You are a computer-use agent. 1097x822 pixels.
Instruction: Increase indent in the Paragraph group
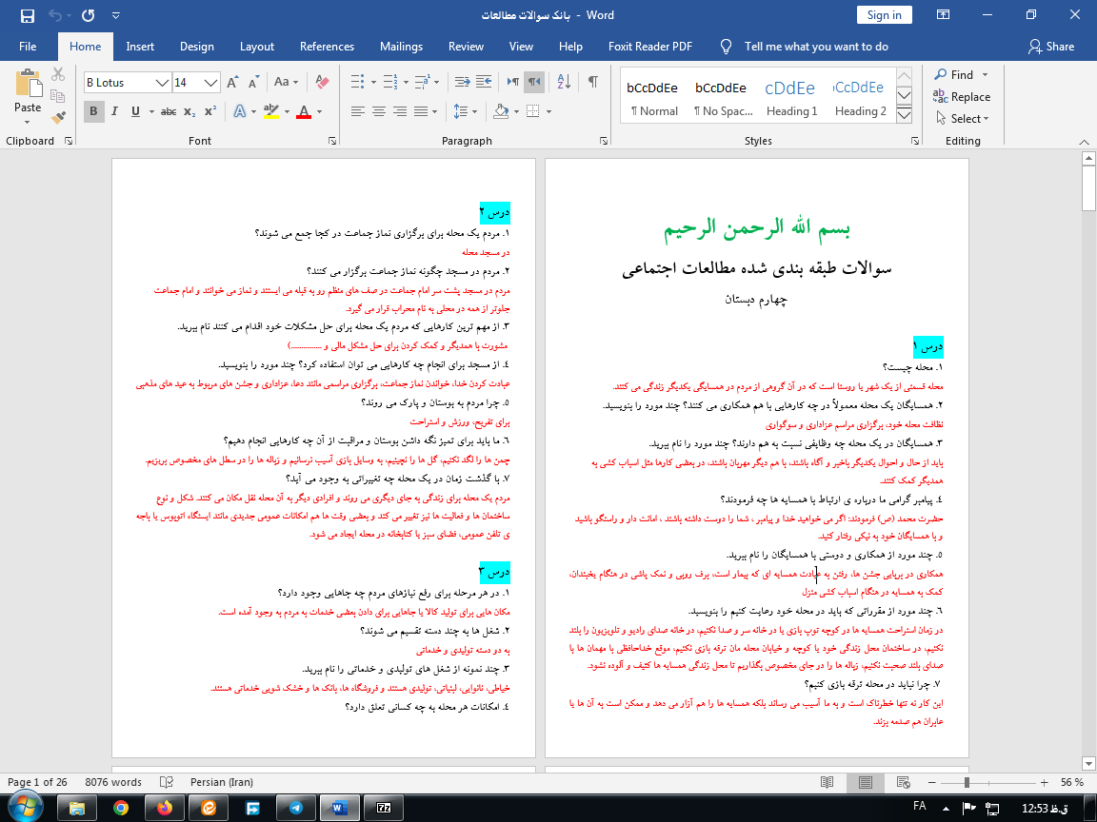485,83
